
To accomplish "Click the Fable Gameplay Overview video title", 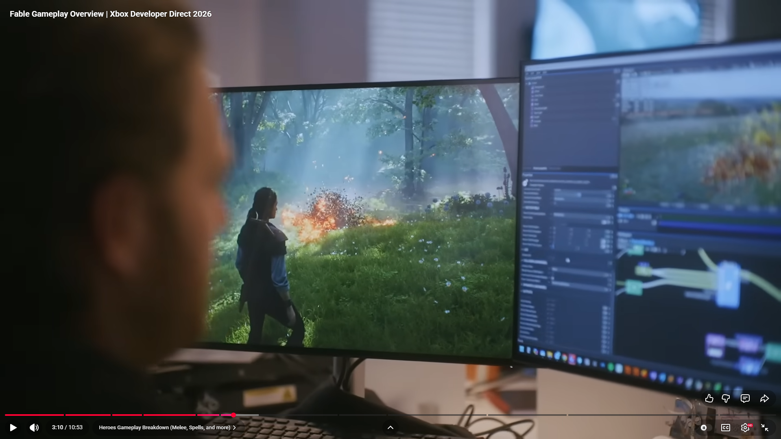I will (110, 14).
